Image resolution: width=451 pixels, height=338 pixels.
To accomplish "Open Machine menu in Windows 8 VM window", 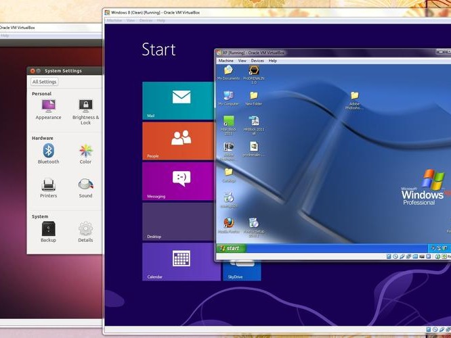I will [114, 20].
